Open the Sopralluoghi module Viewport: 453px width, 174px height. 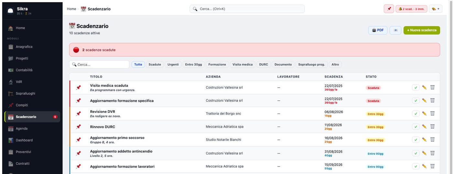pyautogui.click(x=32, y=93)
